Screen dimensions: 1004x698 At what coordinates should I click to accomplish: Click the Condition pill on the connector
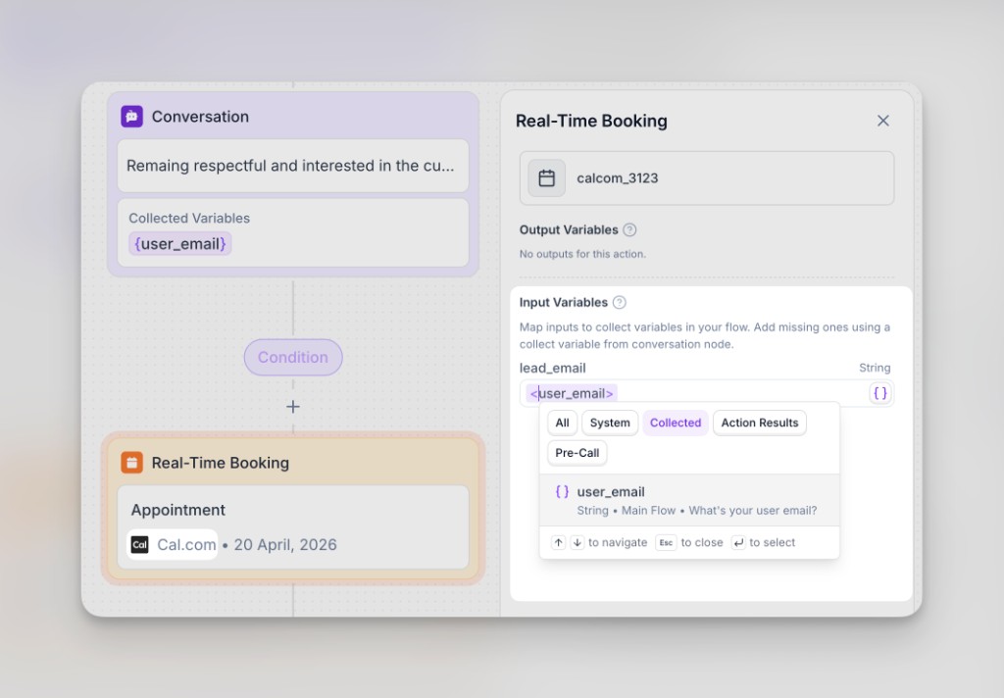[x=293, y=358]
